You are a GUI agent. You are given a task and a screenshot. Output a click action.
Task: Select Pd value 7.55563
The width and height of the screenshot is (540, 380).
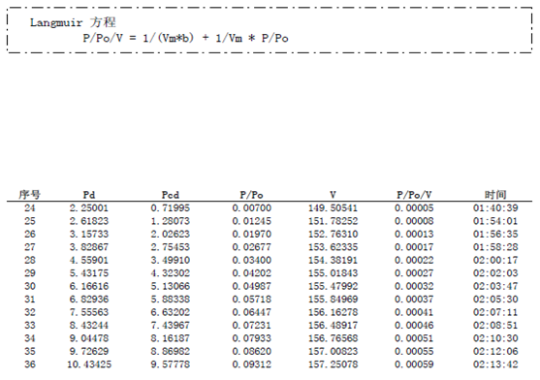89,312
